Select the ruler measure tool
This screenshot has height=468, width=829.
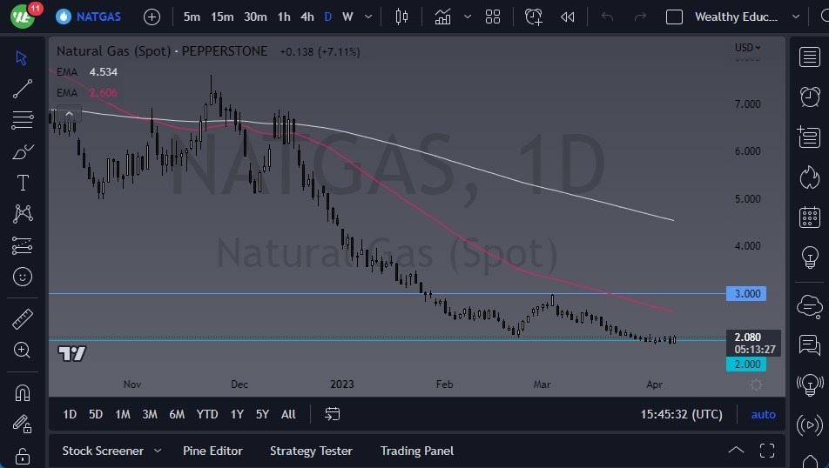pyautogui.click(x=23, y=318)
